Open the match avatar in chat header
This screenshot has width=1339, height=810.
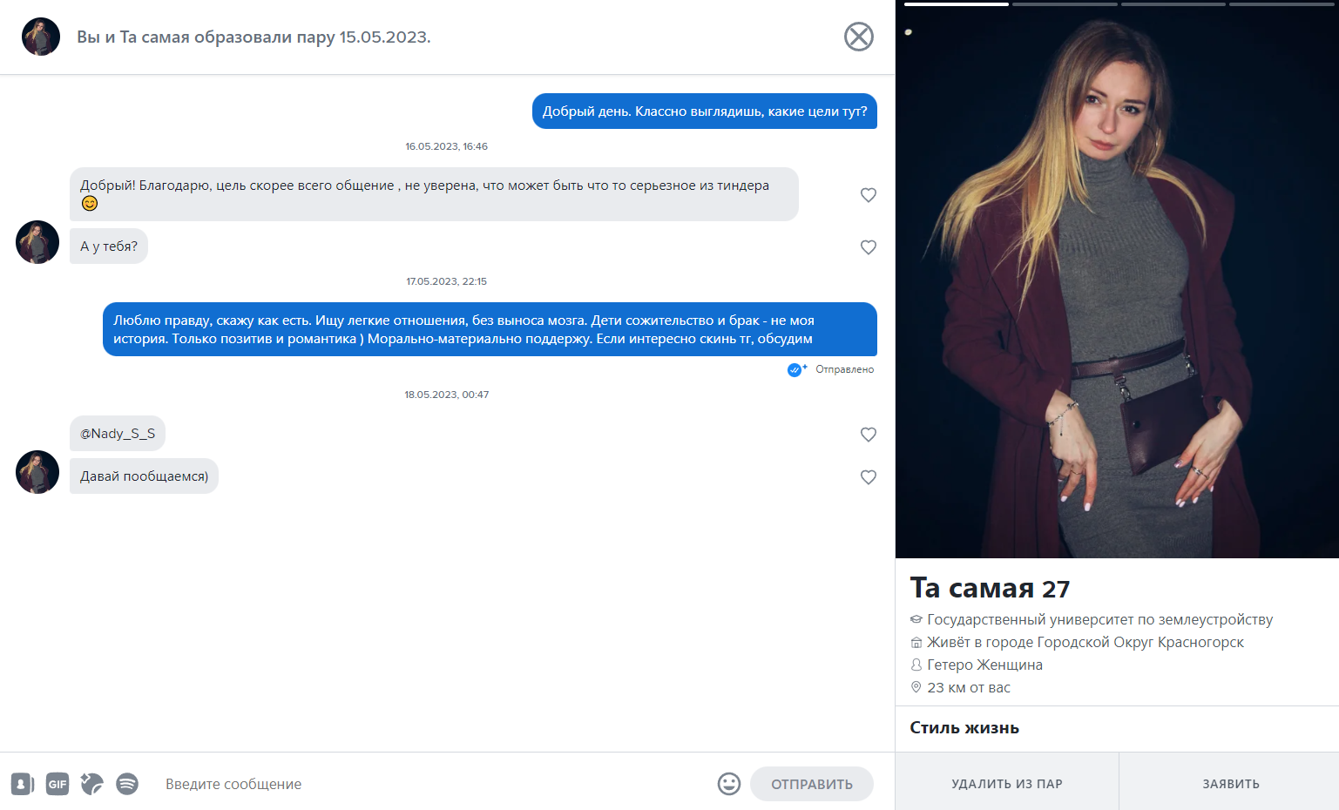(x=41, y=37)
